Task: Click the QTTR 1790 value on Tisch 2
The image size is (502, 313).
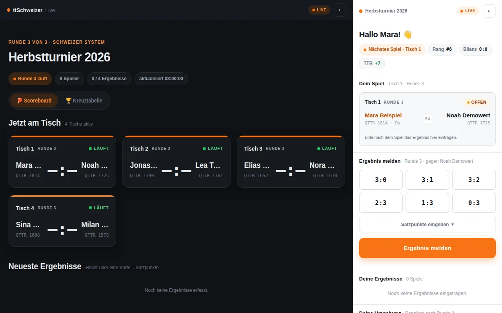Action: (142, 176)
